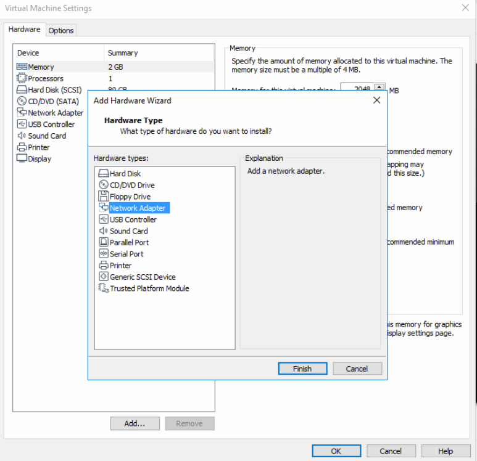
Task: Open Help for Virtual Machine Settings
Action: 446,451
